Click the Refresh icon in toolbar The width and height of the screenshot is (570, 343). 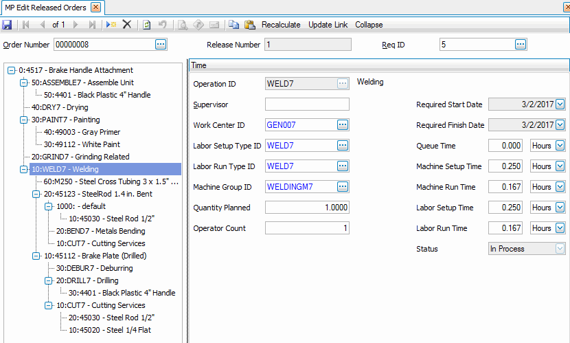[146, 25]
